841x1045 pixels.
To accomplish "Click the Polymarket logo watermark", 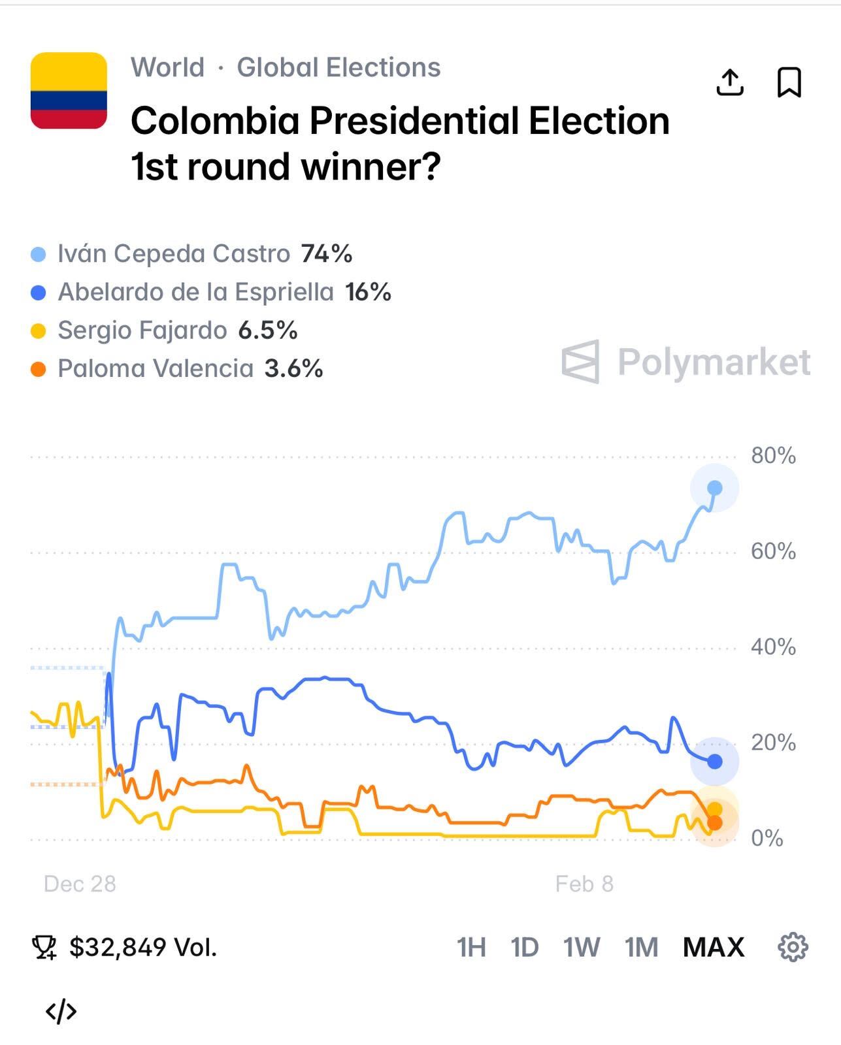I will pyautogui.click(x=685, y=362).
